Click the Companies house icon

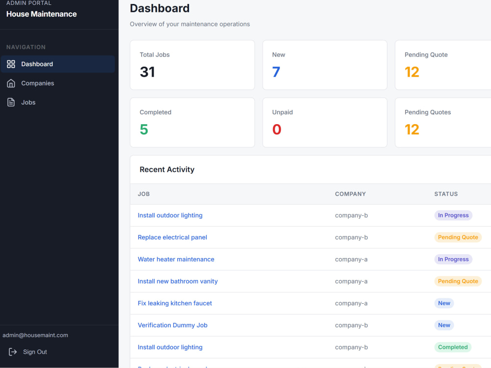[x=11, y=83]
